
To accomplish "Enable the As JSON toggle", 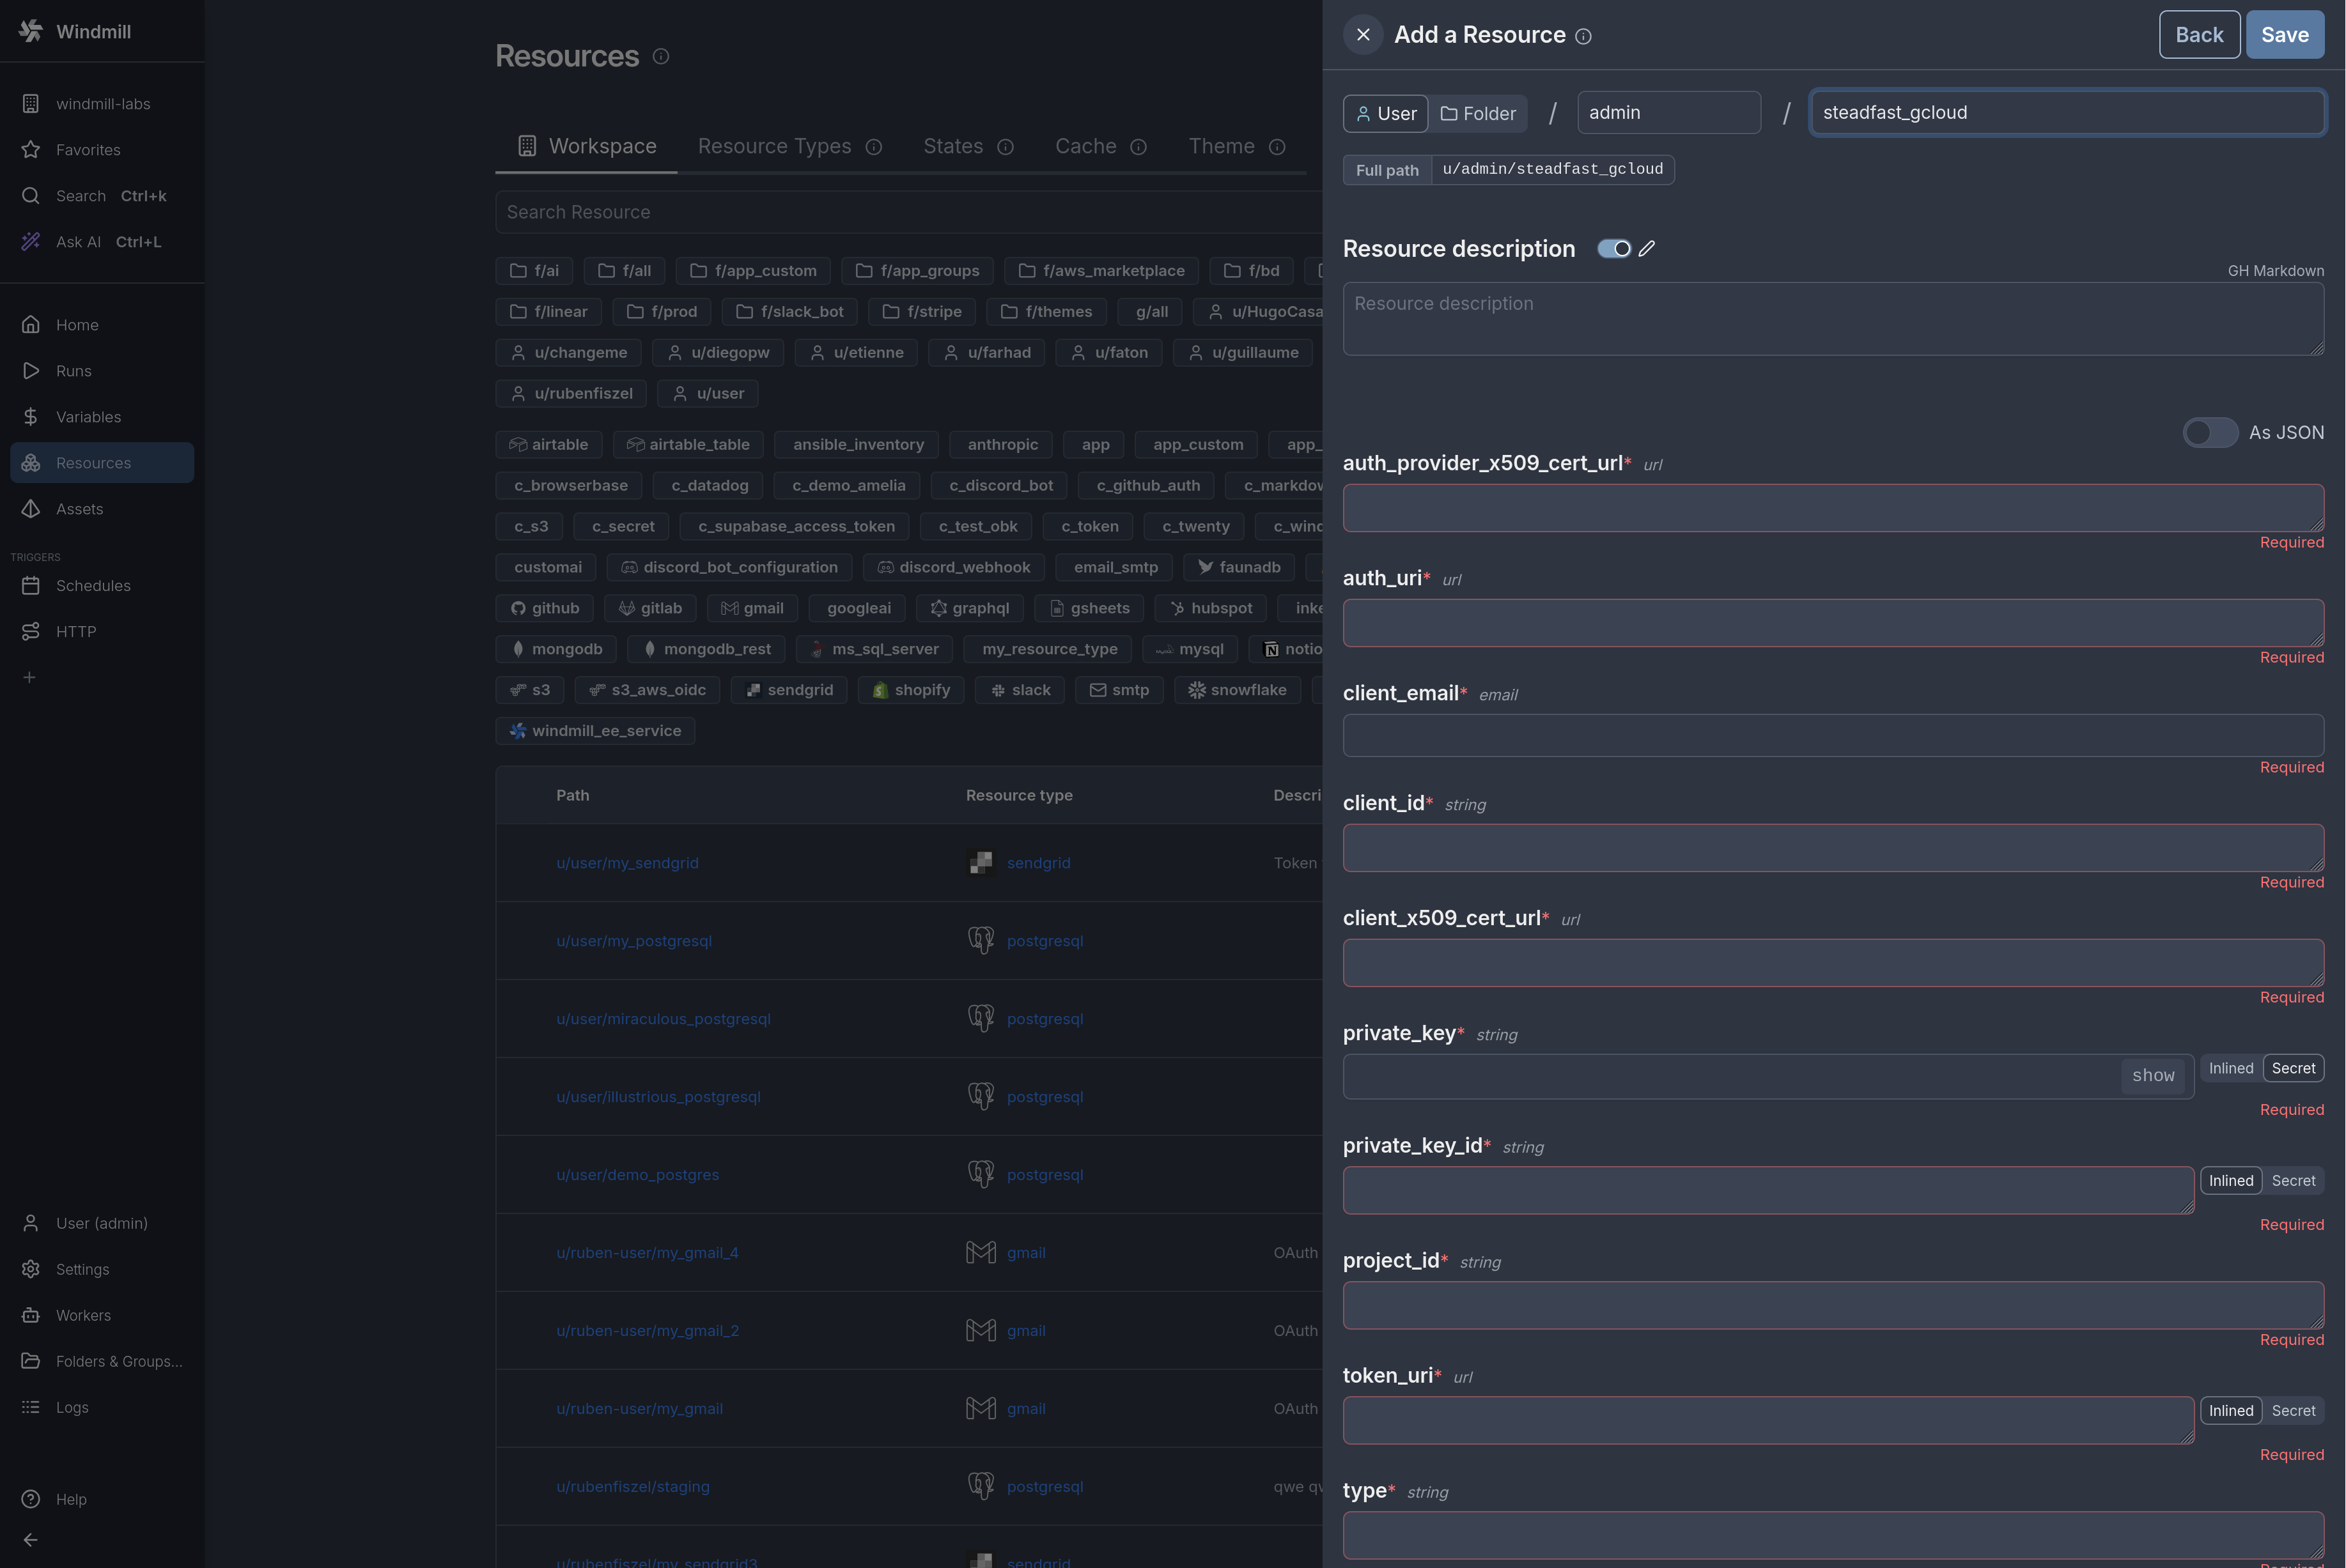I will coord(2210,433).
